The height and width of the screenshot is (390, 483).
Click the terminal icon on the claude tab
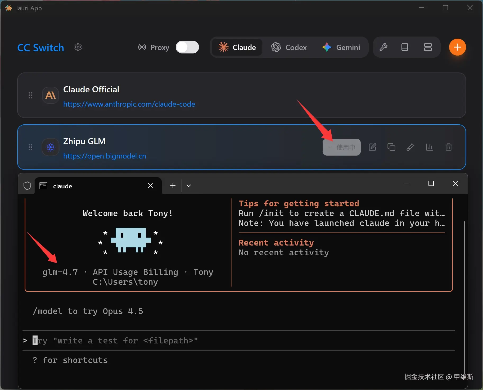(43, 186)
